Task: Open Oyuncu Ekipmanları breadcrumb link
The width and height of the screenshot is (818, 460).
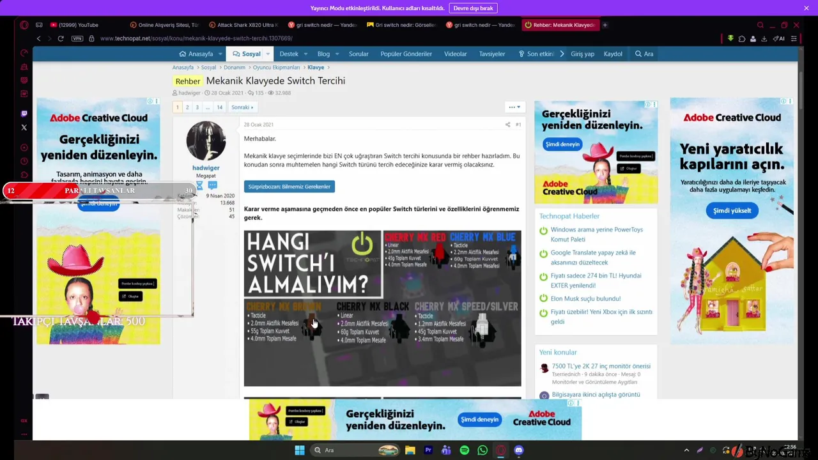Action: [276, 67]
